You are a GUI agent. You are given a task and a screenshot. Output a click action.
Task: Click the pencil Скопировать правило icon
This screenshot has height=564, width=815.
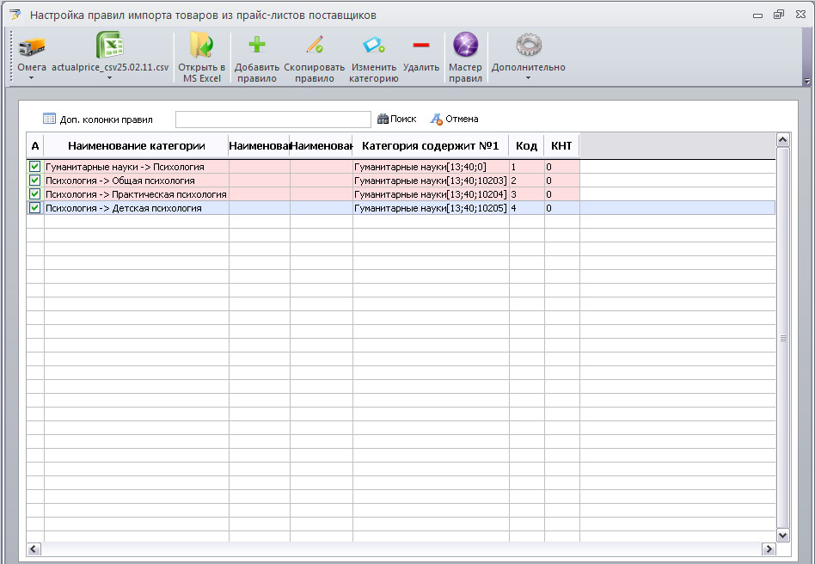tap(315, 45)
